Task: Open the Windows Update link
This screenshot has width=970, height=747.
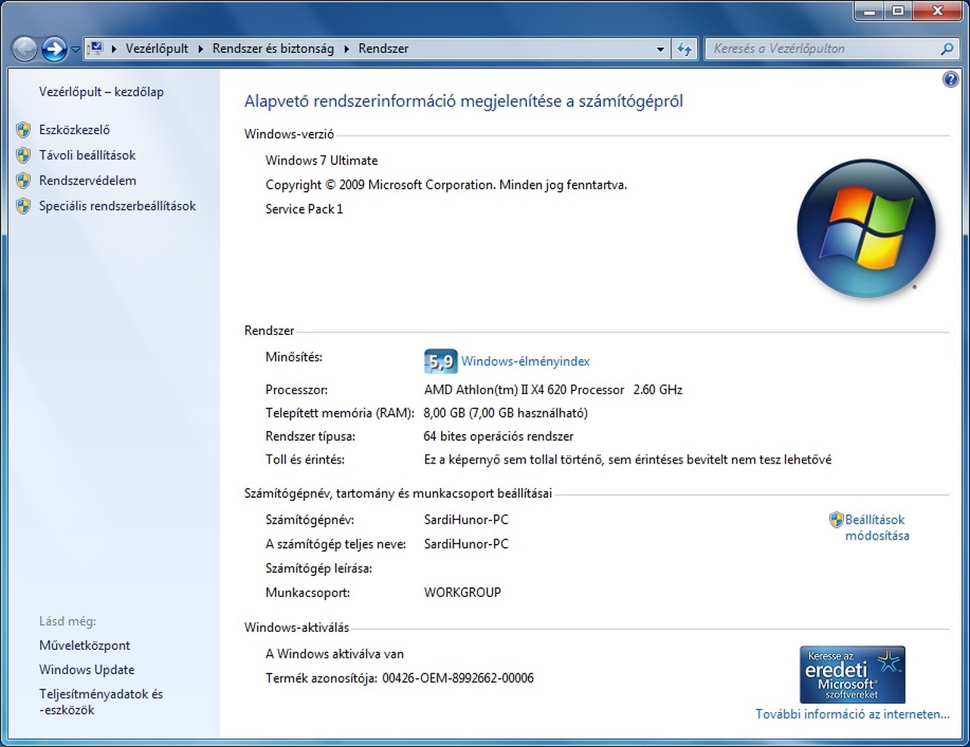Action: point(87,670)
